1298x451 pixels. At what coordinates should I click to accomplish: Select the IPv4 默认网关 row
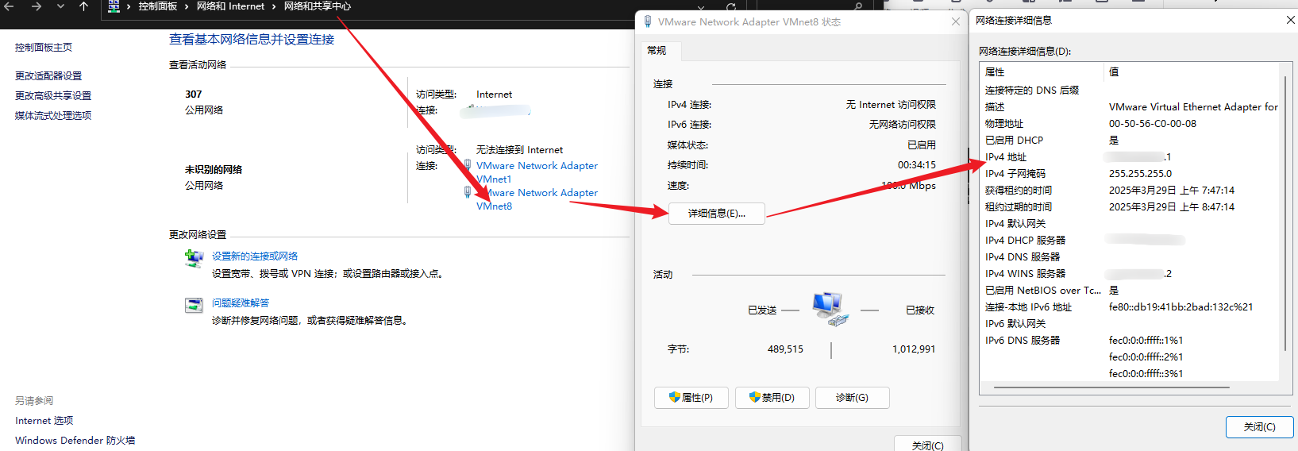[x=1130, y=224]
